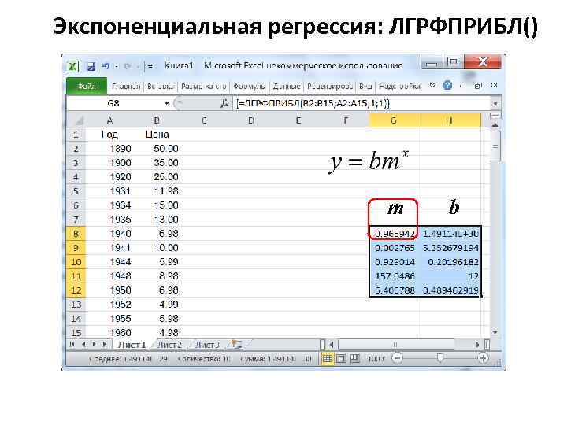Click the cell with value 0.20196182
Image resolution: width=567 pixels, height=425 pixels.
pyautogui.click(x=450, y=262)
